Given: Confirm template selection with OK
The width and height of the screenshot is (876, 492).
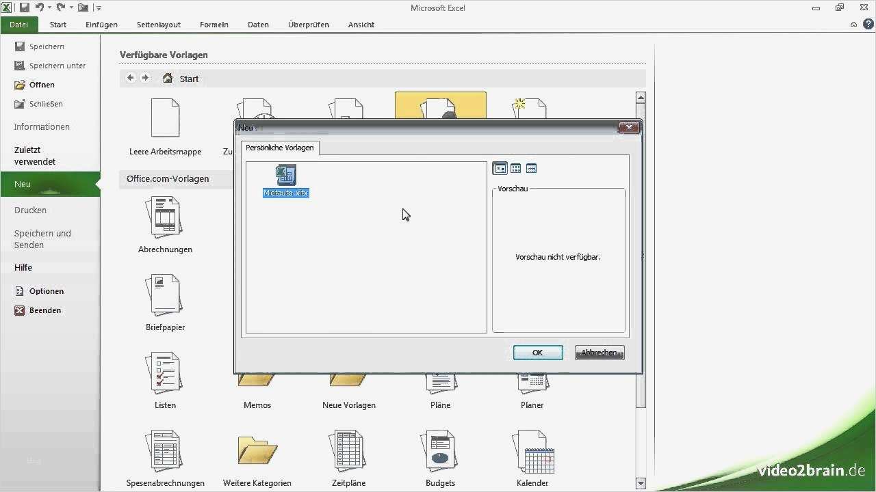Looking at the screenshot, I should point(537,352).
